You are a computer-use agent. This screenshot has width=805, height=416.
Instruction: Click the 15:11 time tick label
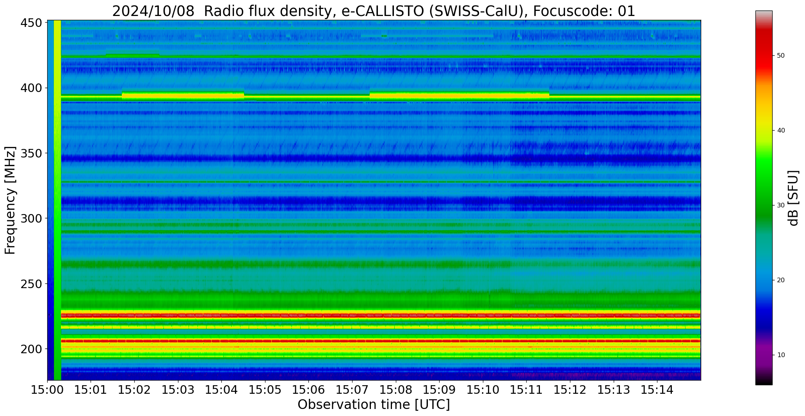(527, 389)
